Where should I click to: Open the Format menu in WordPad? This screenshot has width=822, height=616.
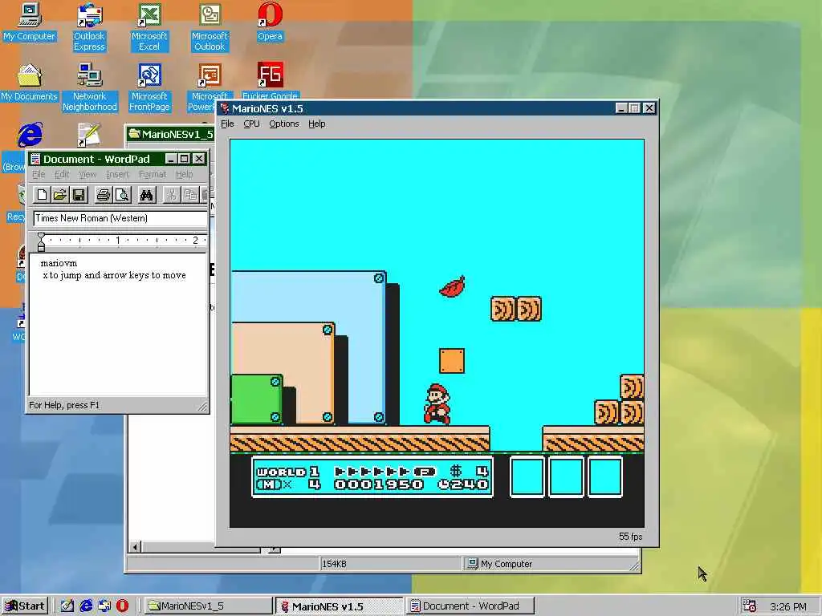pos(153,174)
